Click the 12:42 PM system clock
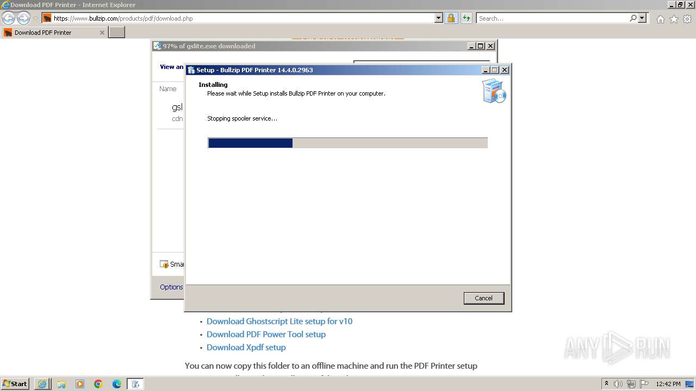The height and width of the screenshot is (391, 696). 668,384
